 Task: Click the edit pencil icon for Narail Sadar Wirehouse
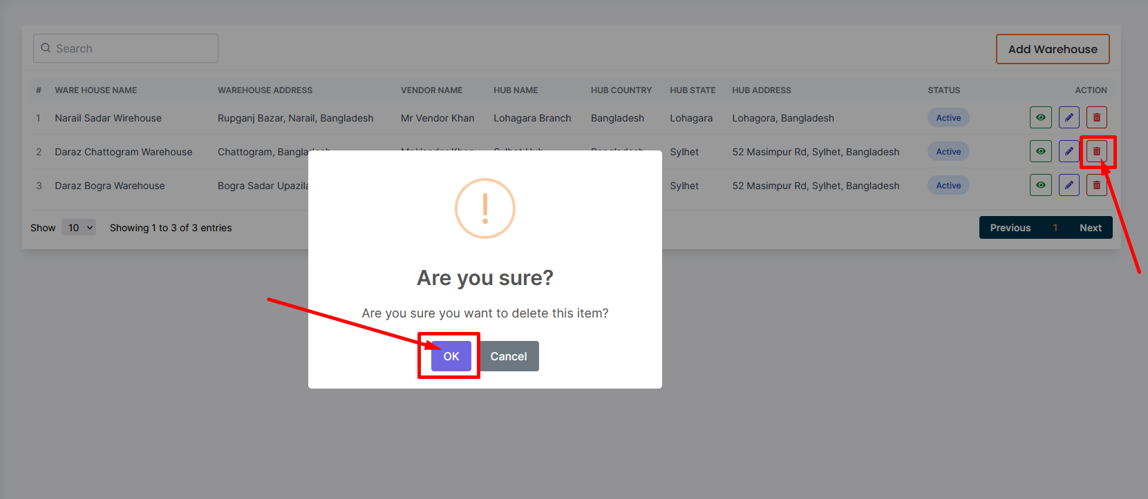click(1069, 118)
